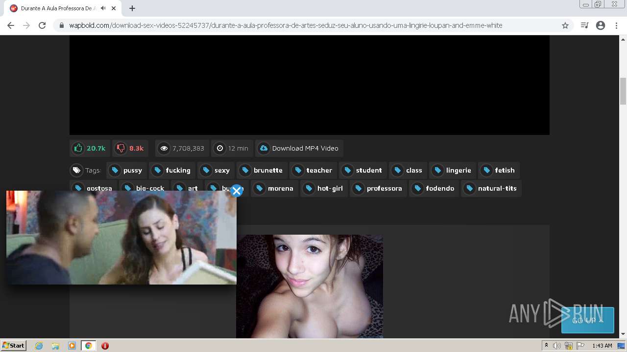Click the address bar URL
The height and width of the screenshot is (352, 627).
tap(286, 25)
